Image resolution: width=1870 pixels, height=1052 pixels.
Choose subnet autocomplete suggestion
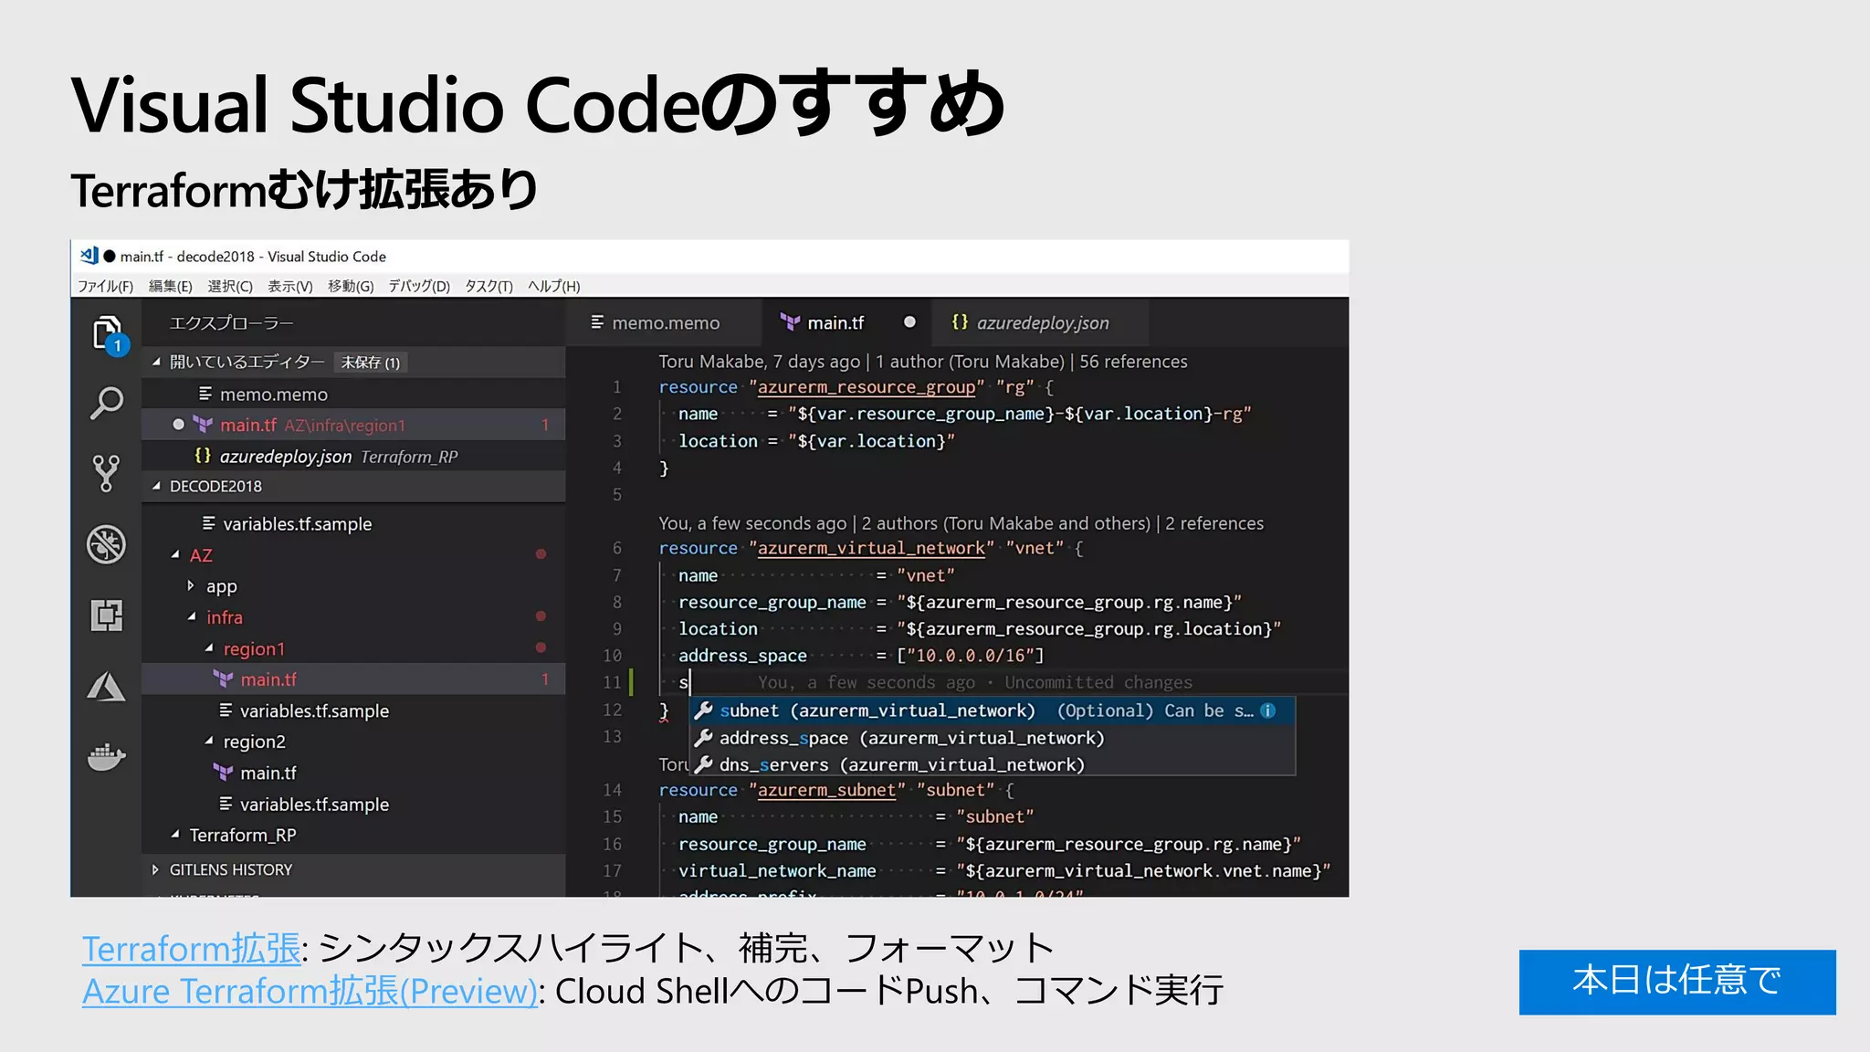[993, 710]
